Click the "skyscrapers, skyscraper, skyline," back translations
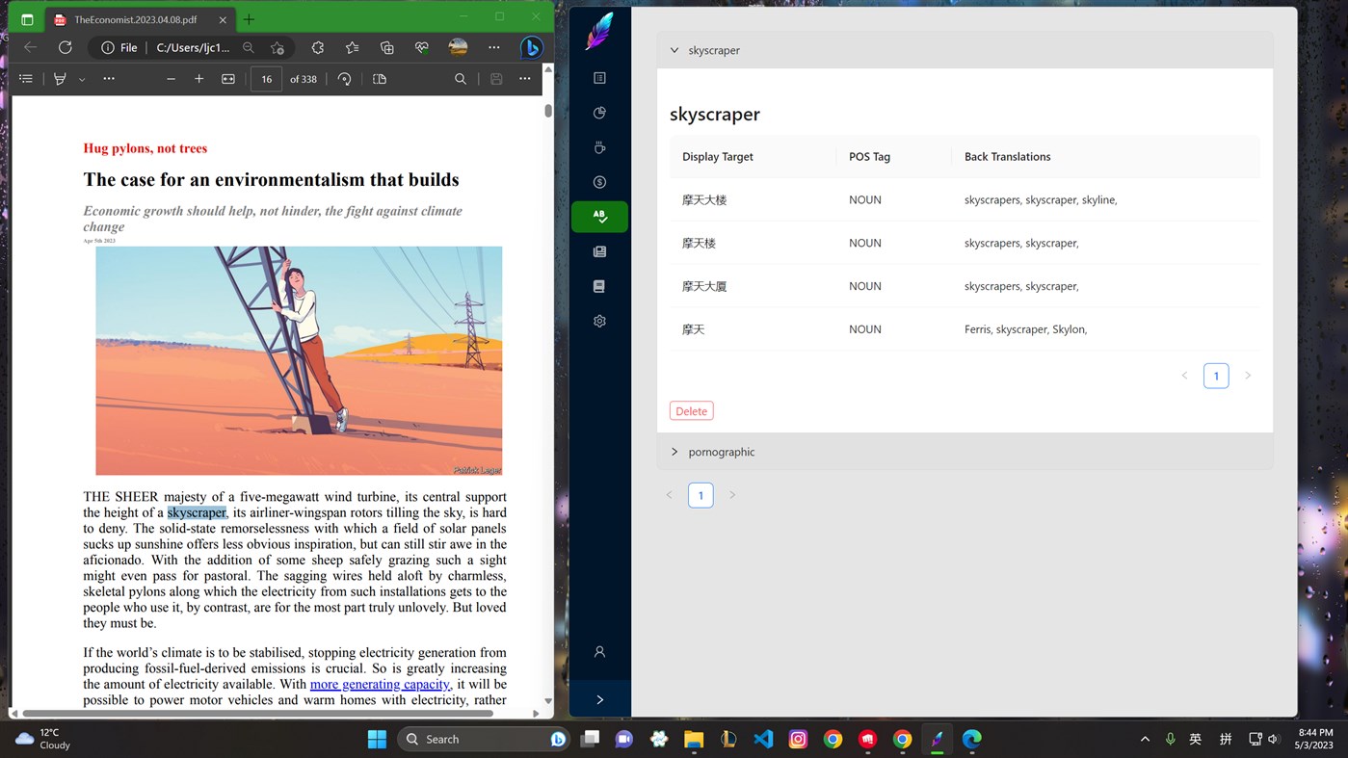1348x758 pixels. [x=1041, y=200]
